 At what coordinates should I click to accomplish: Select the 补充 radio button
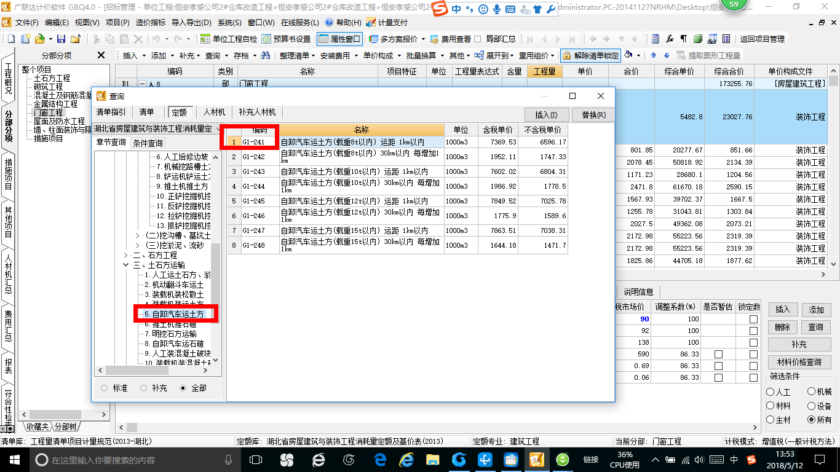(143, 388)
